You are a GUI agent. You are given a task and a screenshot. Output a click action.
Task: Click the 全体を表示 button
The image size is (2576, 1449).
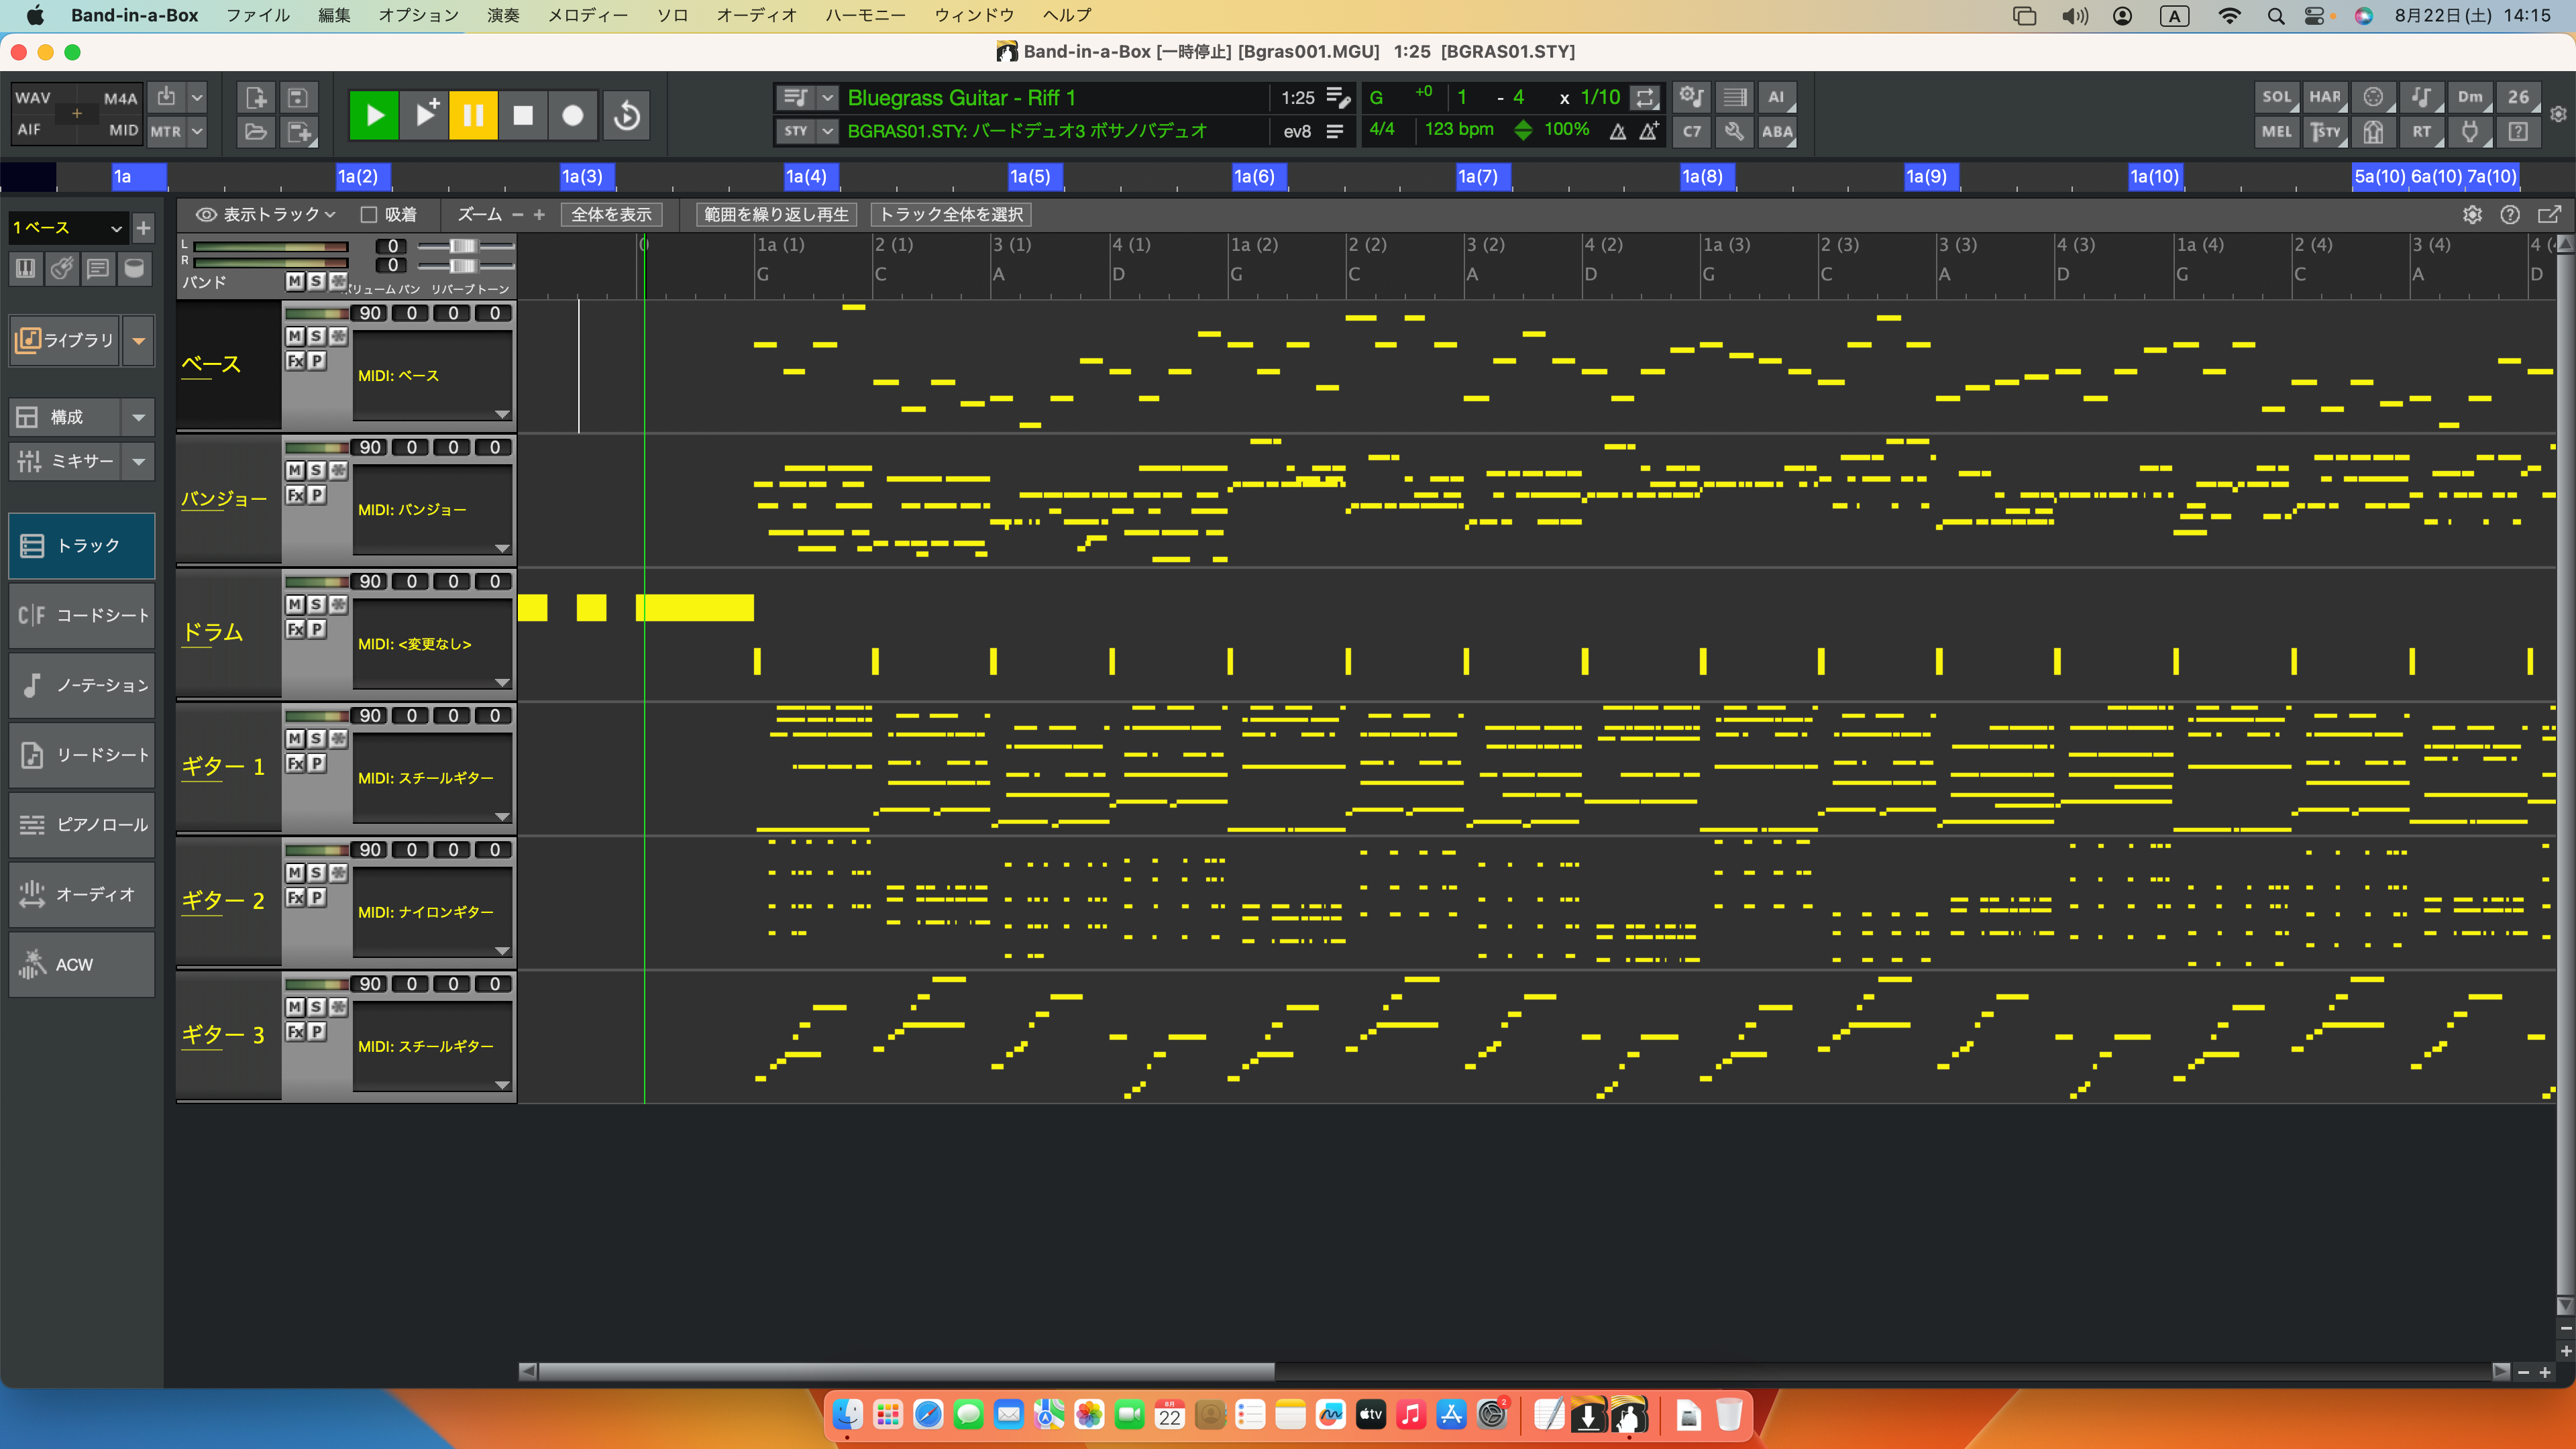tap(611, 215)
